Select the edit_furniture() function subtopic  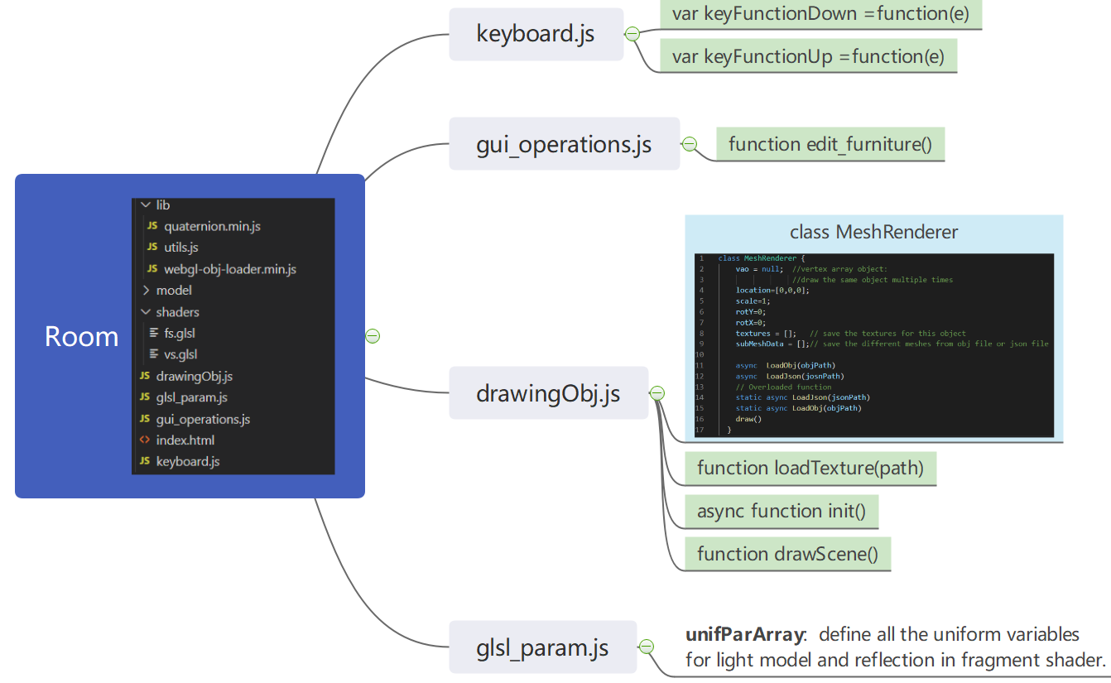tap(830, 144)
